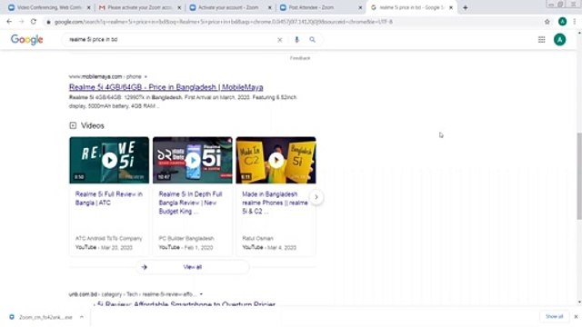The height and width of the screenshot is (327, 582).
Task: Go back using the browser back arrow
Action: click(9, 22)
